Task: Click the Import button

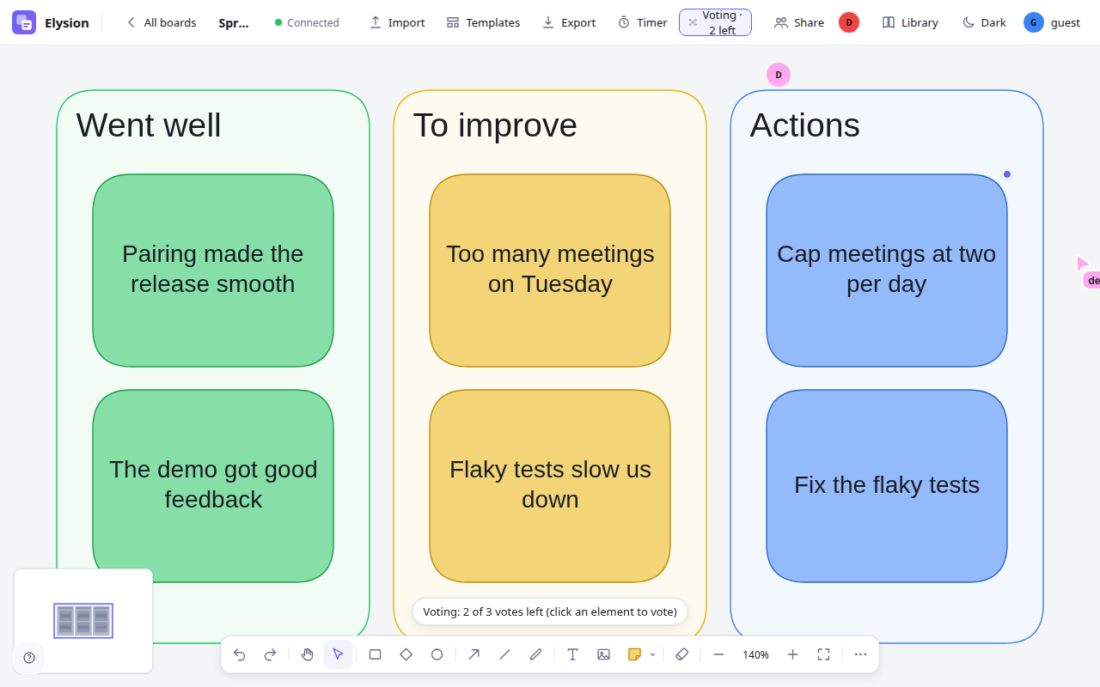Action: point(397,22)
